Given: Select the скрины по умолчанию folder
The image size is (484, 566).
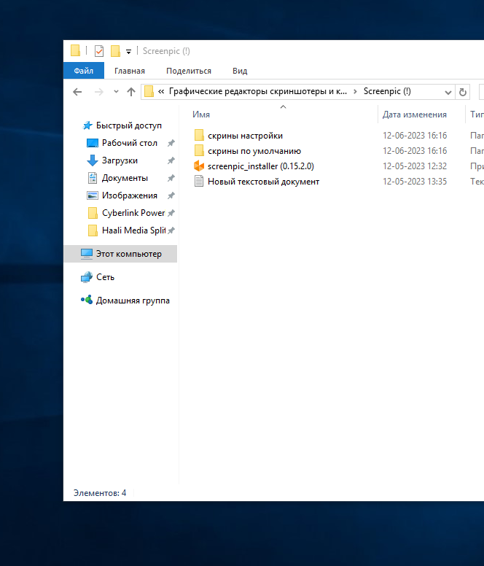Looking at the screenshot, I should point(254,151).
